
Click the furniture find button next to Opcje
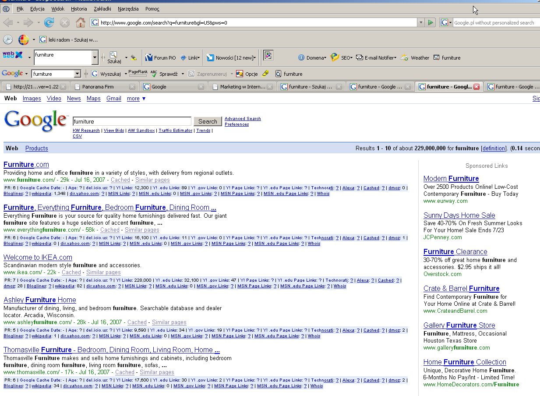click(x=289, y=74)
